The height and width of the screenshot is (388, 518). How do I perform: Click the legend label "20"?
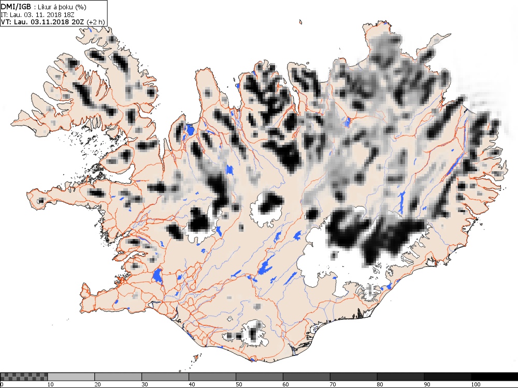pos(97,384)
